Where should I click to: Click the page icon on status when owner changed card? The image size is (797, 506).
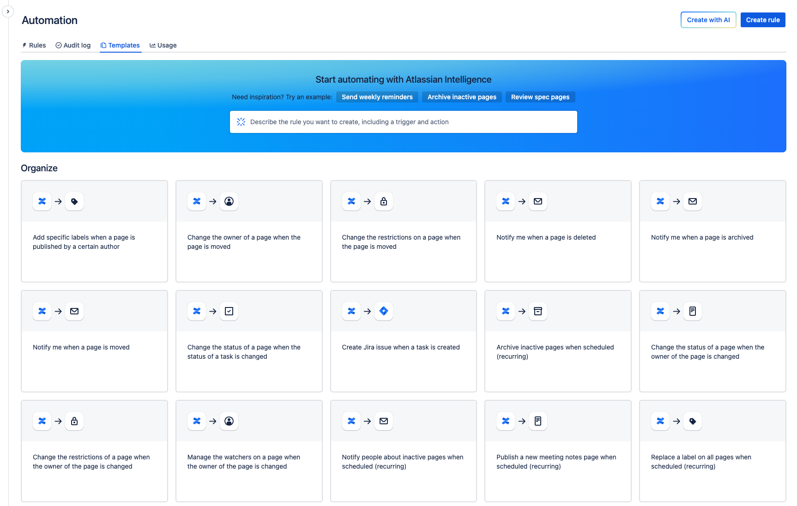pos(693,311)
